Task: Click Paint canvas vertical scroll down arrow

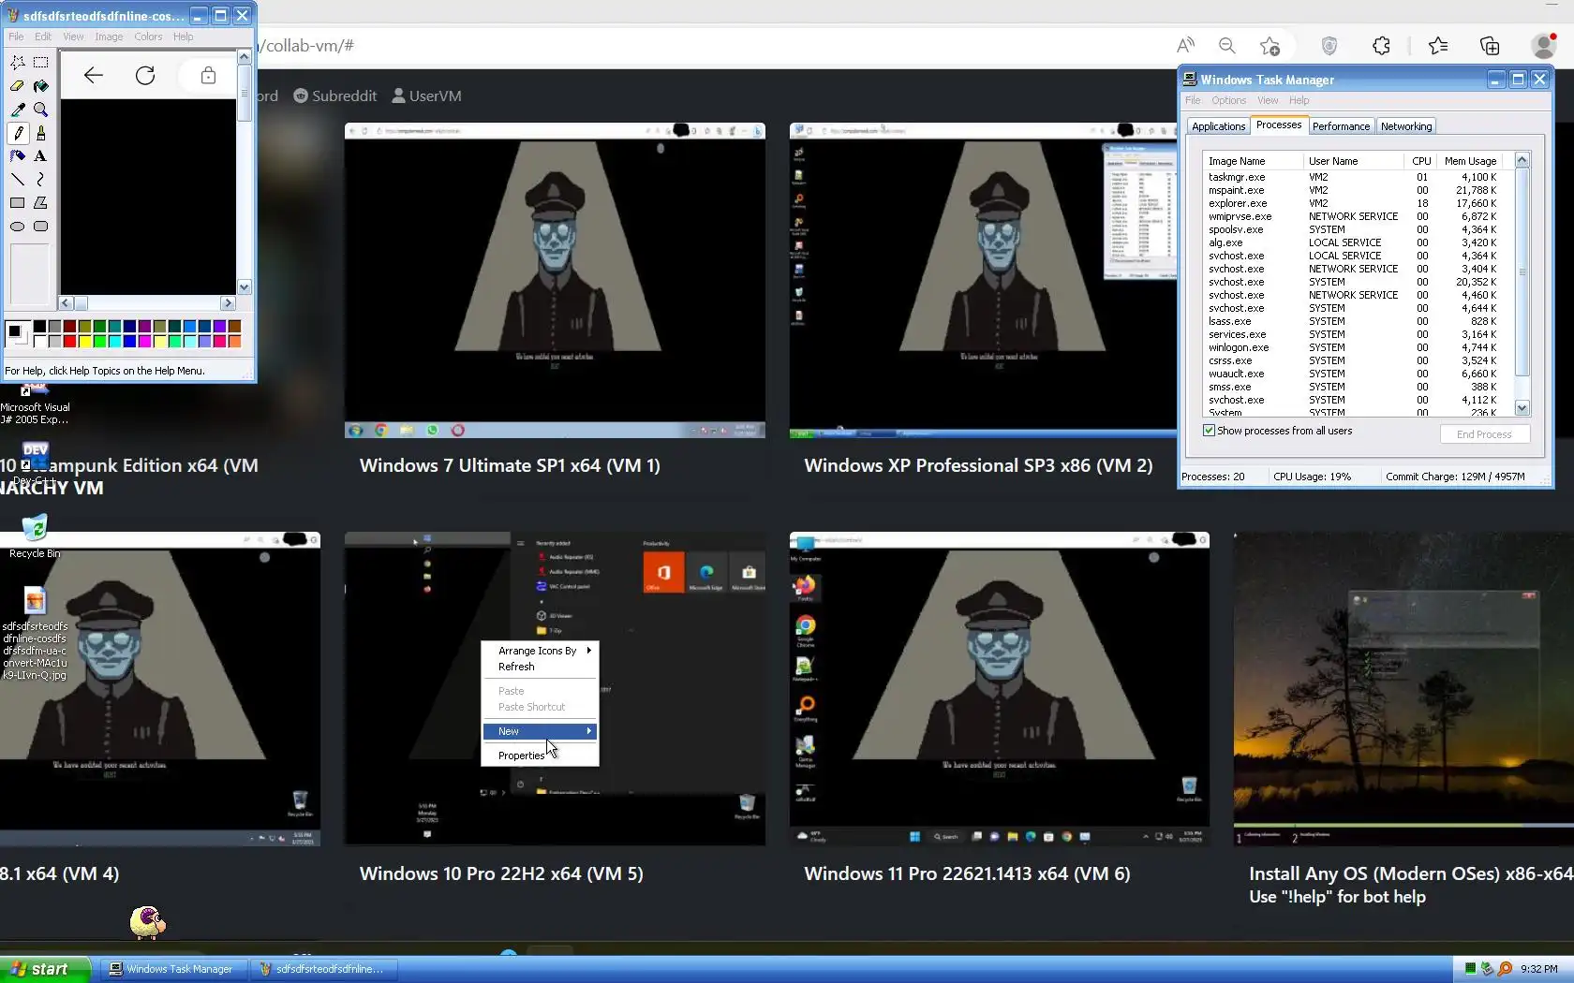Action: pyautogui.click(x=245, y=287)
